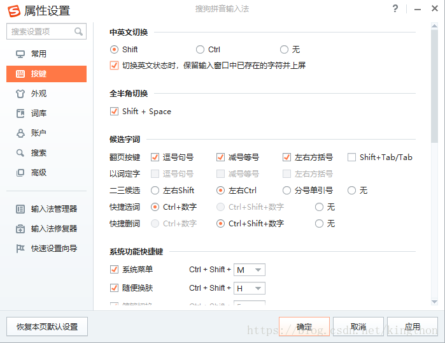Click the book icon beside 词库
Screen dimensions: 445x343
tap(20, 113)
